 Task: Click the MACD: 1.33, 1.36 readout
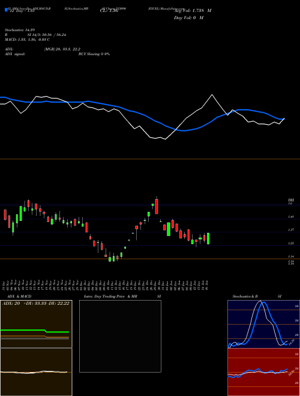tap(27, 40)
